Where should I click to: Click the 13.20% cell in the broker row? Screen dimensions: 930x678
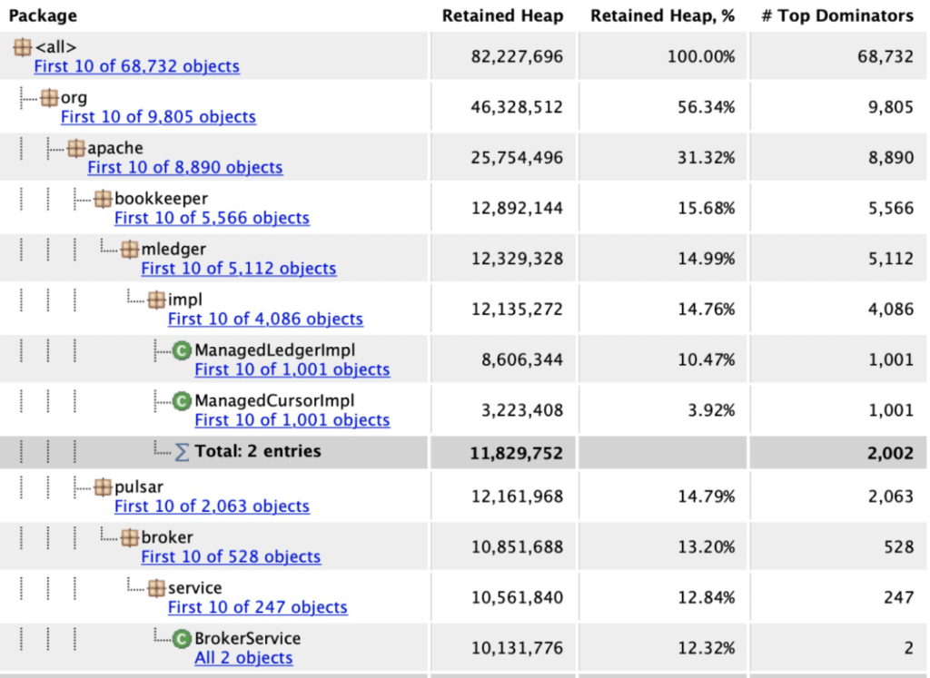(707, 546)
